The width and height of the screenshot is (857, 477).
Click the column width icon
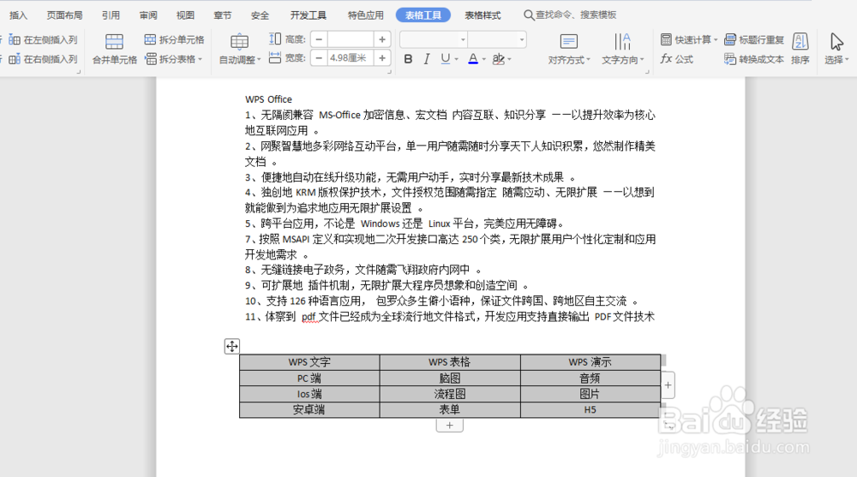point(275,57)
